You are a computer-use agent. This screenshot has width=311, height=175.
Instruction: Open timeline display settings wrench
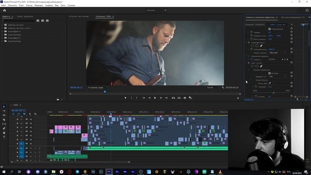[35, 114]
